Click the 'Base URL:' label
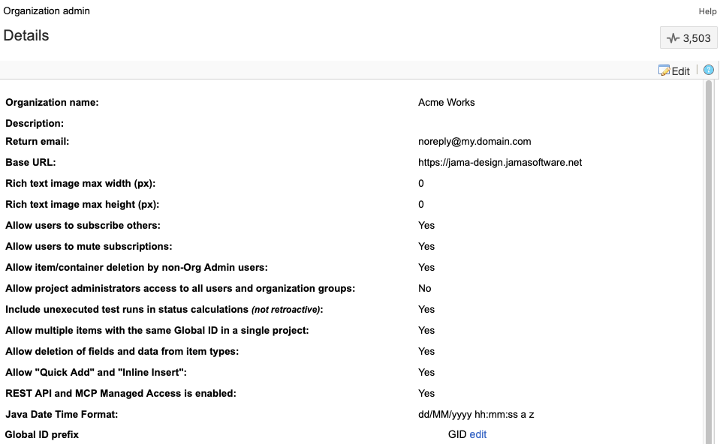 (30, 162)
